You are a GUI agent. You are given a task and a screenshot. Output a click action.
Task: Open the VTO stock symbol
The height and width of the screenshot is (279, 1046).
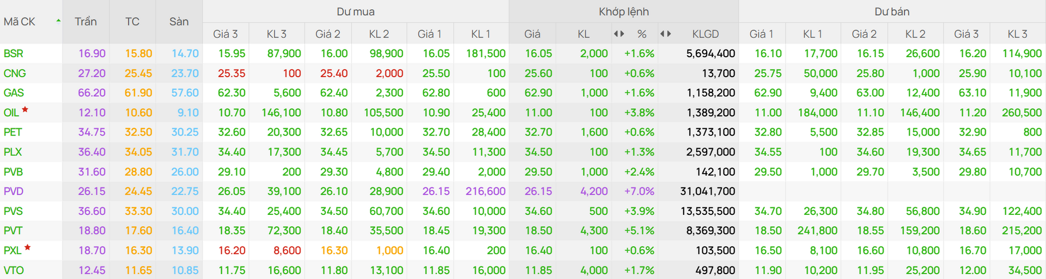click(x=14, y=270)
